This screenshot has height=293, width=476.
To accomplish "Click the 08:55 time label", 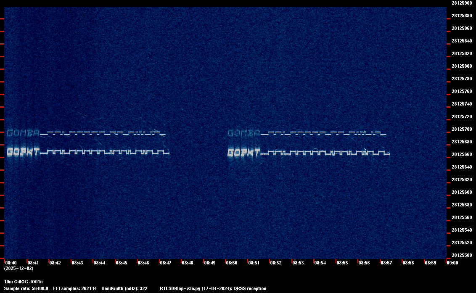I will coord(342,263).
